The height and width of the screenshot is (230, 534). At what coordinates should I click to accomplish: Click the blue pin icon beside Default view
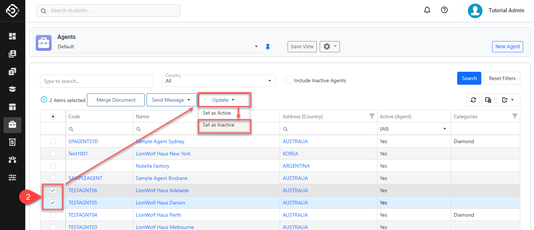pos(268,47)
